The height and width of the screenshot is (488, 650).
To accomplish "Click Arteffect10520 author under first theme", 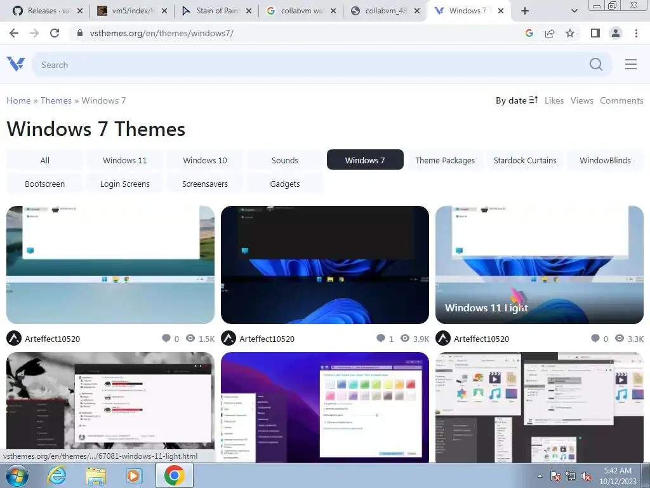I will 52,339.
